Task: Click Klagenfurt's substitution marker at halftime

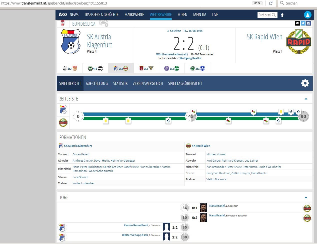Action: (193, 111)
